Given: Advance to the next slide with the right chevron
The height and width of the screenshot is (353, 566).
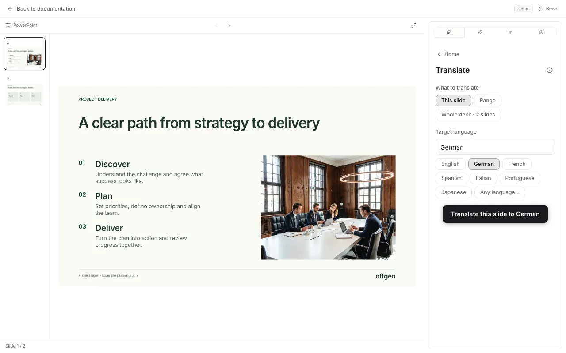Looking at the screenshot, I should 229,26.
